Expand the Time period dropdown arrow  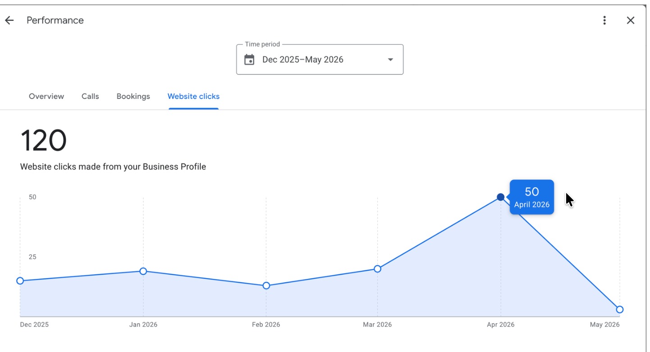click(x=390, y=60)
